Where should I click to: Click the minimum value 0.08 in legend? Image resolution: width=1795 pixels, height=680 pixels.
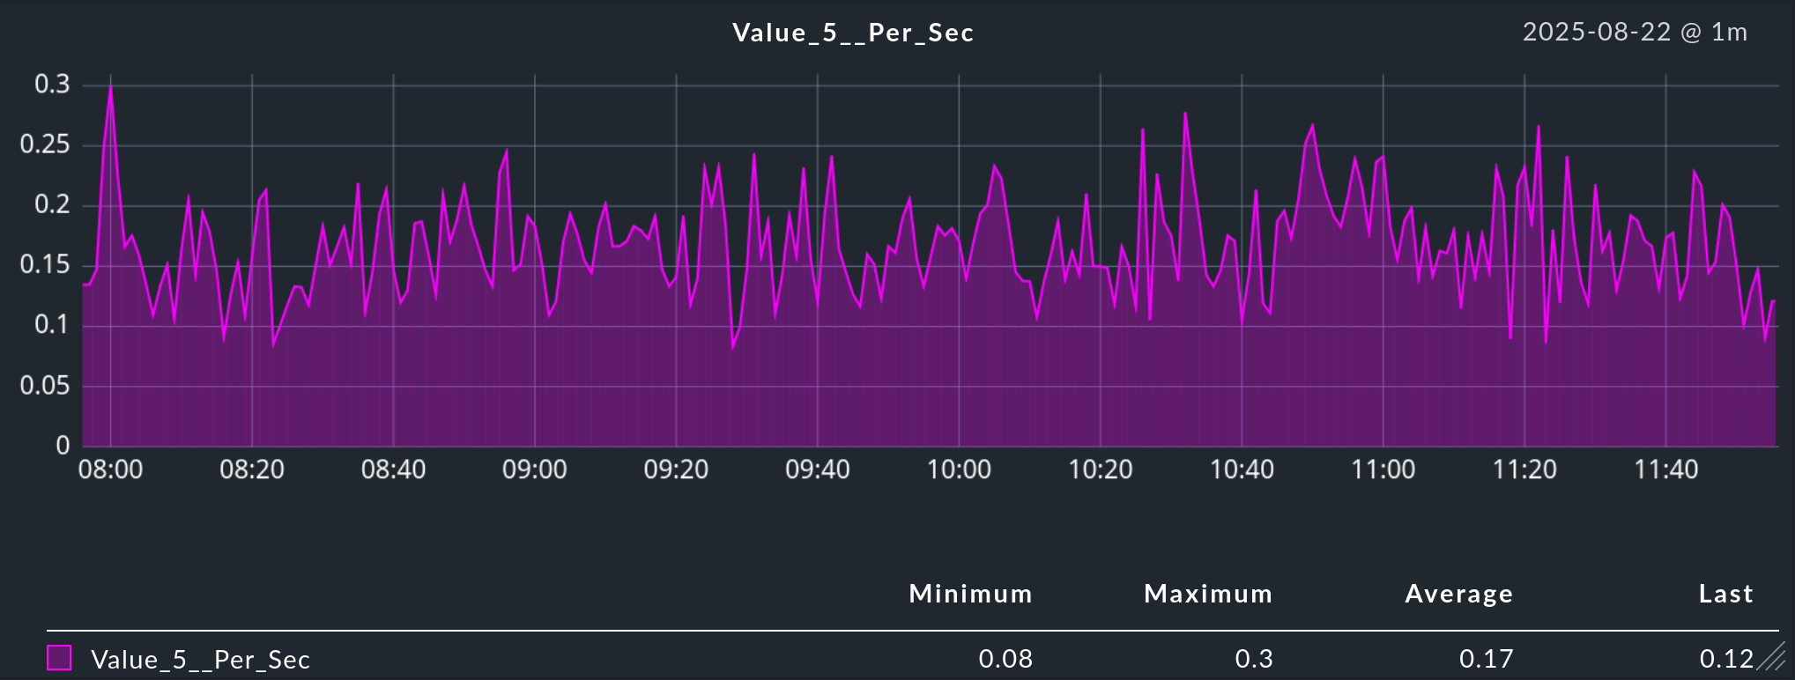click(x=1005, y=659)
